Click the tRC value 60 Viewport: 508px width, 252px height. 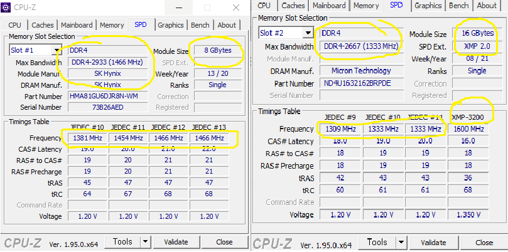pos(340,190)
